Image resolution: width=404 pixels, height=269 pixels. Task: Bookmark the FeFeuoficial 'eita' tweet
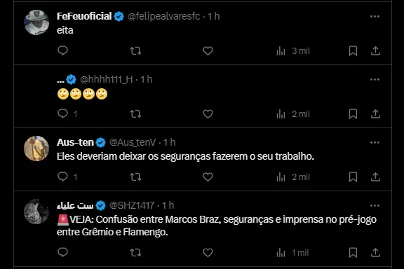click(353, 50)
